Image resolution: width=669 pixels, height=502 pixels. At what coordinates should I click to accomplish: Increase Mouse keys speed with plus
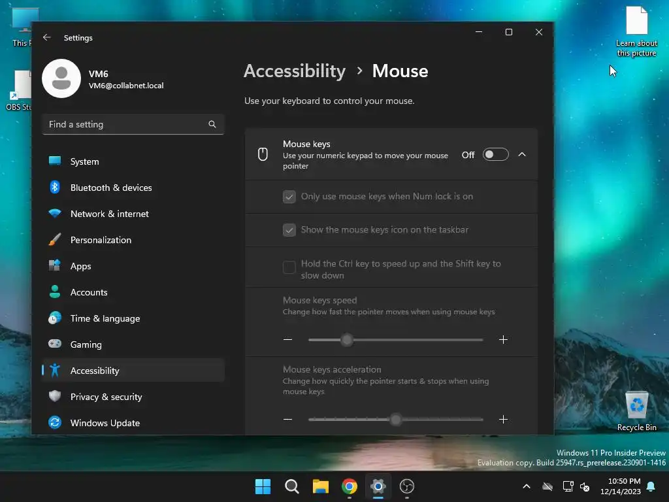[x=504, y=340]
